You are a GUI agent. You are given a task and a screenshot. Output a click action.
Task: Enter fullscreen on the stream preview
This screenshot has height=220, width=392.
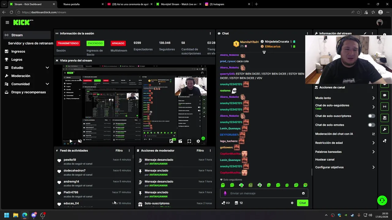click(x=189, y=141)
